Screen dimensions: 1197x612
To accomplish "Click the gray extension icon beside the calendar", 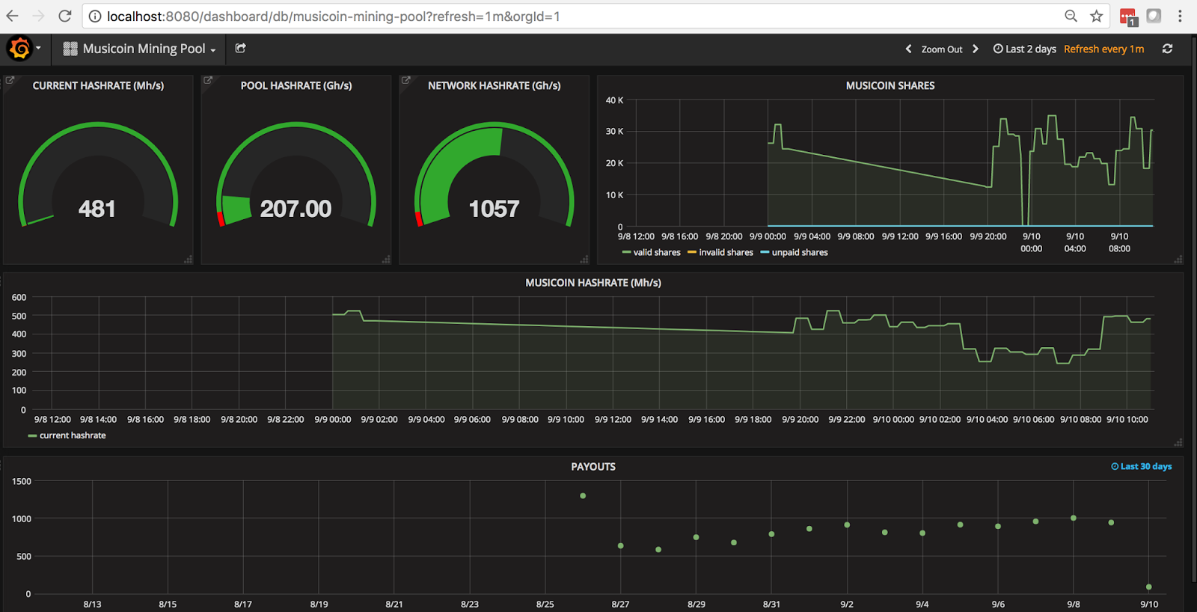I will (1154, 16).
